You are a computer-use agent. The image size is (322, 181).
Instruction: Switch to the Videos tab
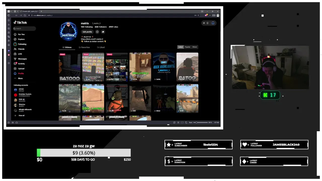point(67,47)
